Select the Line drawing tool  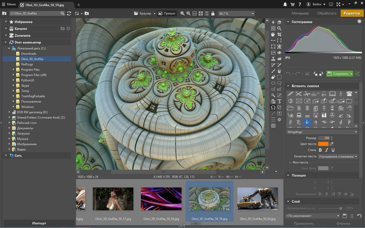(x=273, y=113)
